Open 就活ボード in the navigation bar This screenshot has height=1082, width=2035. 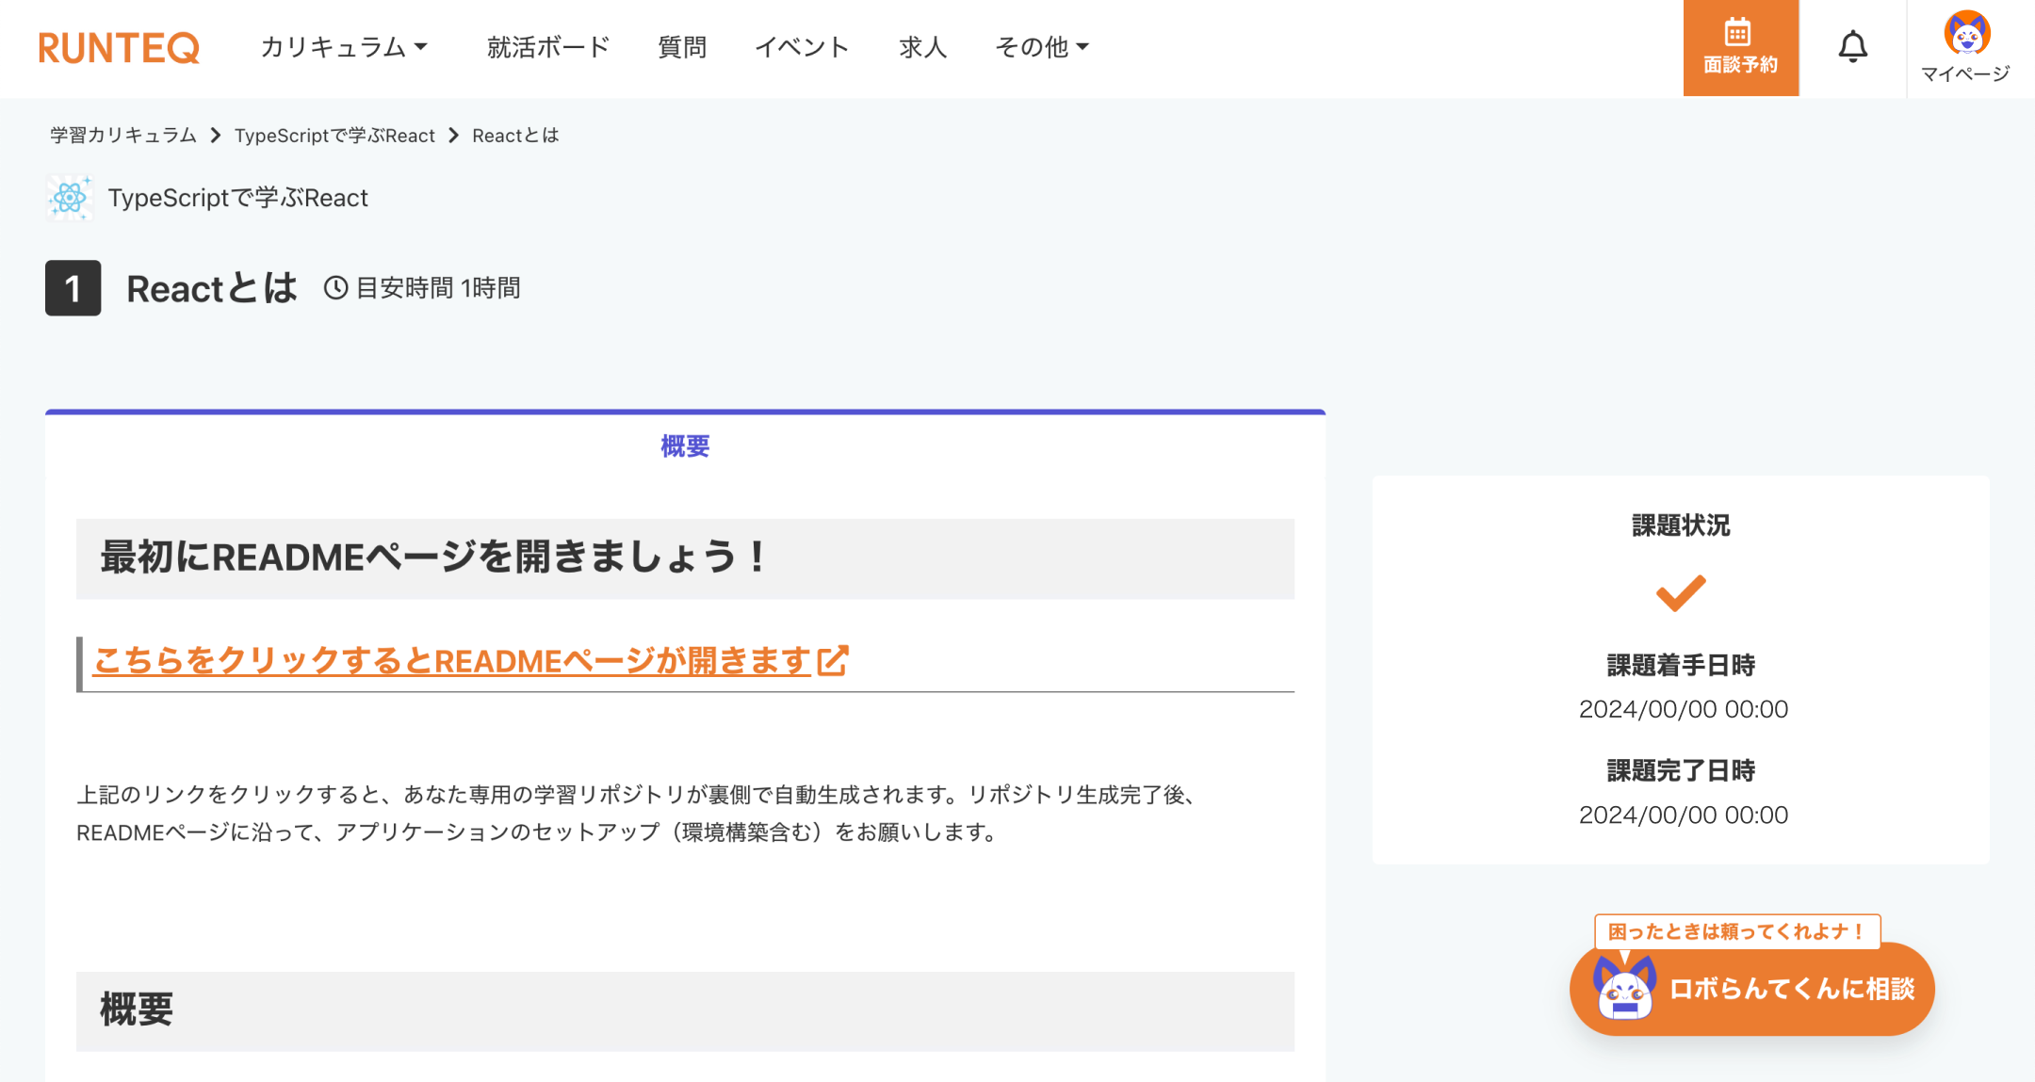tap(548, 47)
